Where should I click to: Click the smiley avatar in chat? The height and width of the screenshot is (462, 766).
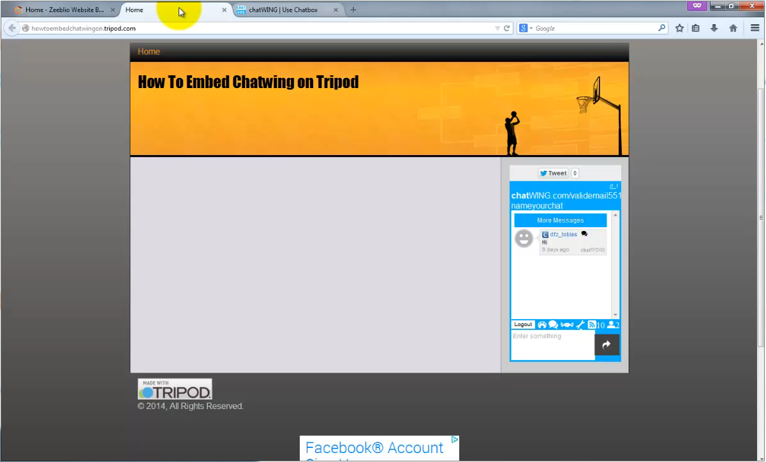tap(524, 239)
